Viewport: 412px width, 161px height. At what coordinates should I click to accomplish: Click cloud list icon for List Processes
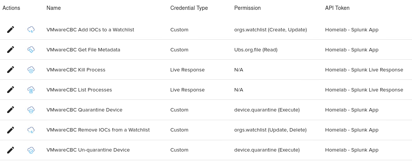[x=31, y=90]
